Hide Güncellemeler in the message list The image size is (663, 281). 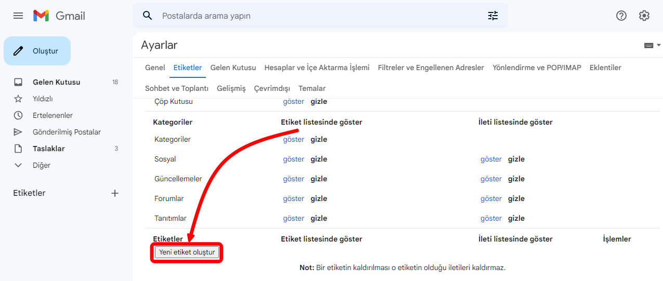(516, 179)
